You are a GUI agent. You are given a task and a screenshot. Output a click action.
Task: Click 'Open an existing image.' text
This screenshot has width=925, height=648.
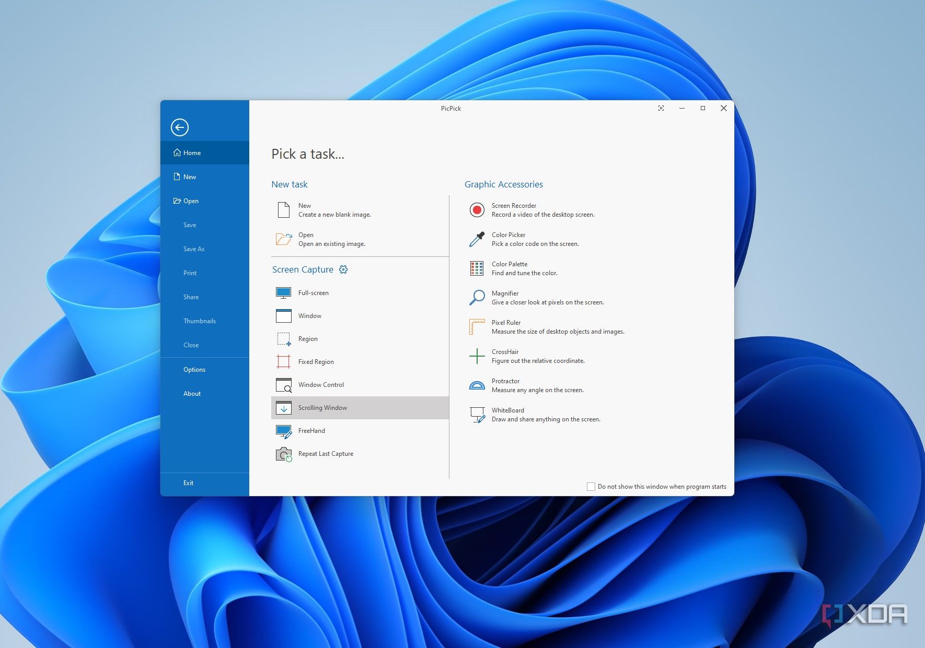(x=332, y=244)
